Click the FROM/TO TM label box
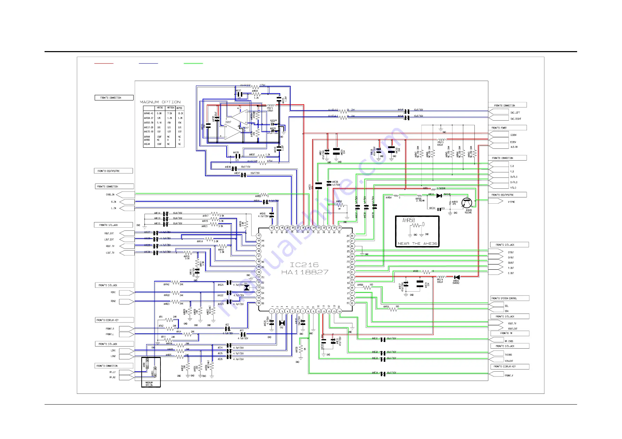Image resolution: width=622 pixels, height=439 pixels. point(510,333)
